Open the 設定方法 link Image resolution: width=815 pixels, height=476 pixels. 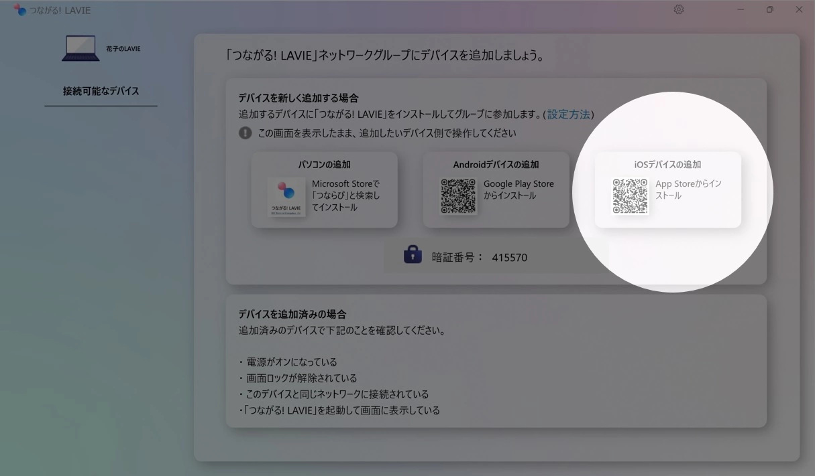569,114
